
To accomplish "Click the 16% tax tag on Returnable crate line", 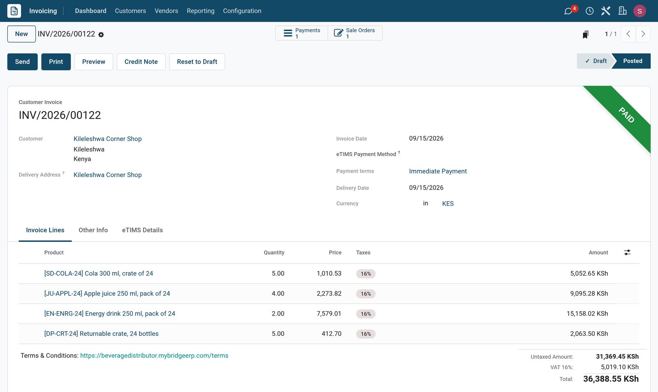I will point(366,334).
